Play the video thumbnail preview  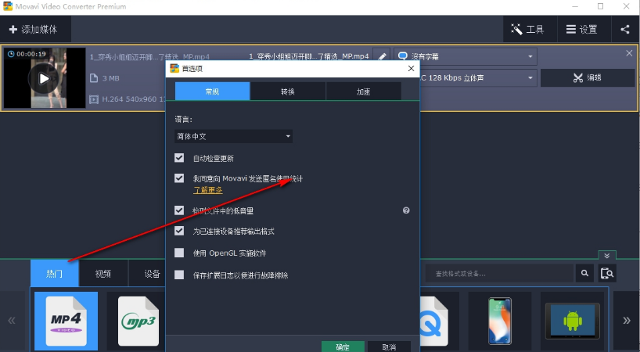[x=44, y=79]
